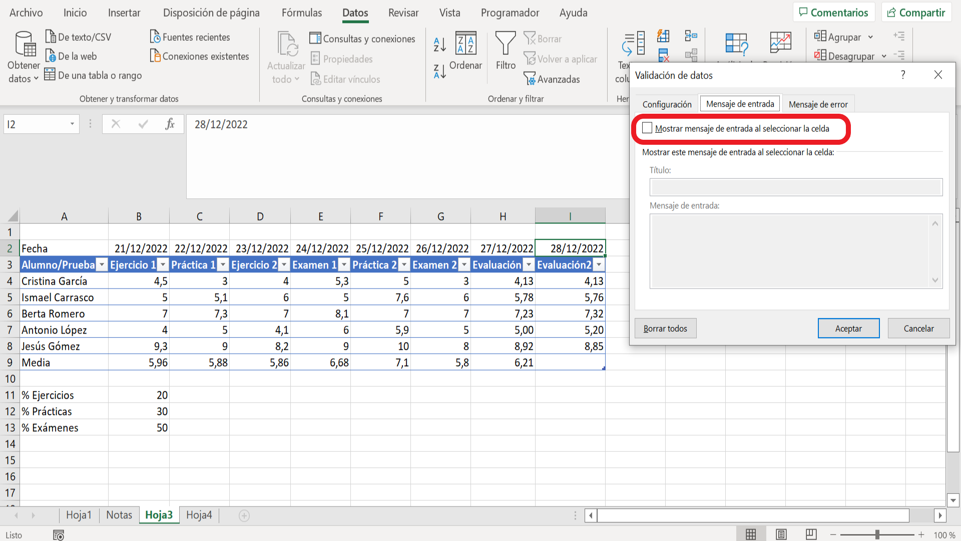Click the Cancelar button
The image size is (961, 541).
(x=918, y=329)
